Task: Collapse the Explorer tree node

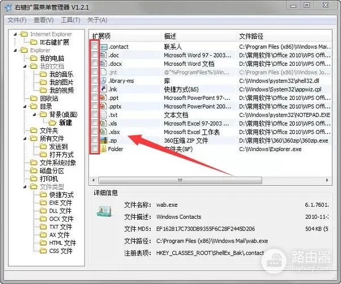Action: [15, 51]
